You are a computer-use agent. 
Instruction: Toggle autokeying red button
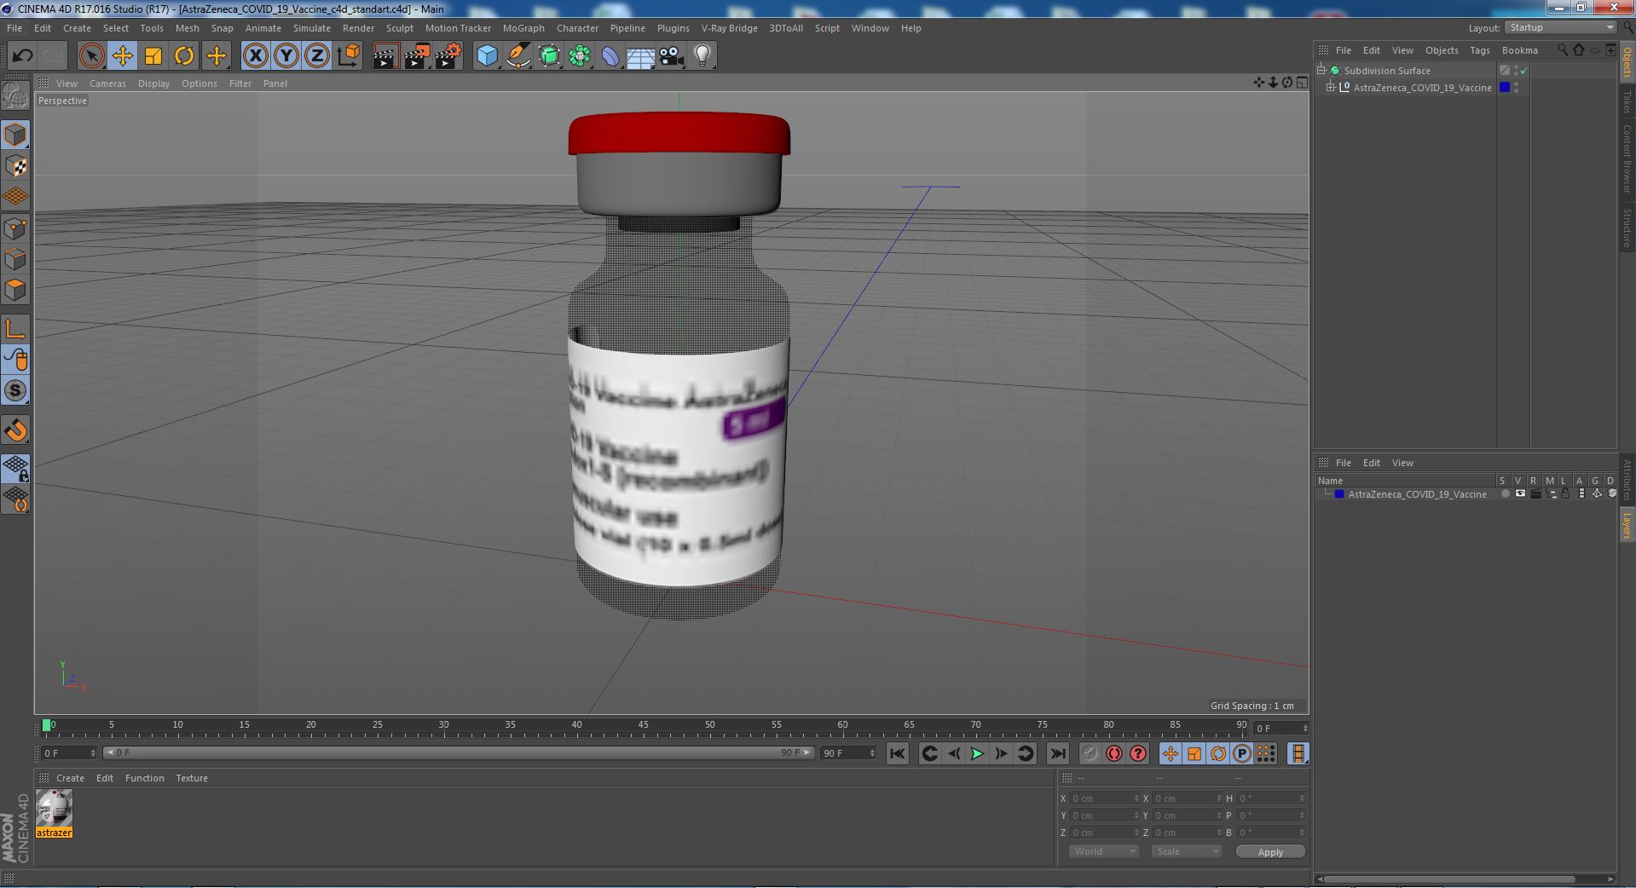[1114, 753]
